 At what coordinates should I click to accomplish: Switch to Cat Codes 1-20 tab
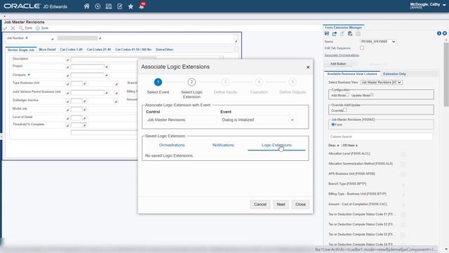pyautogui.click(x=72, y=50)
